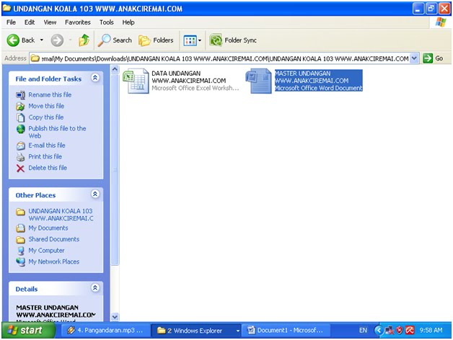Click the printer icon for Print

tap(20, 157)
